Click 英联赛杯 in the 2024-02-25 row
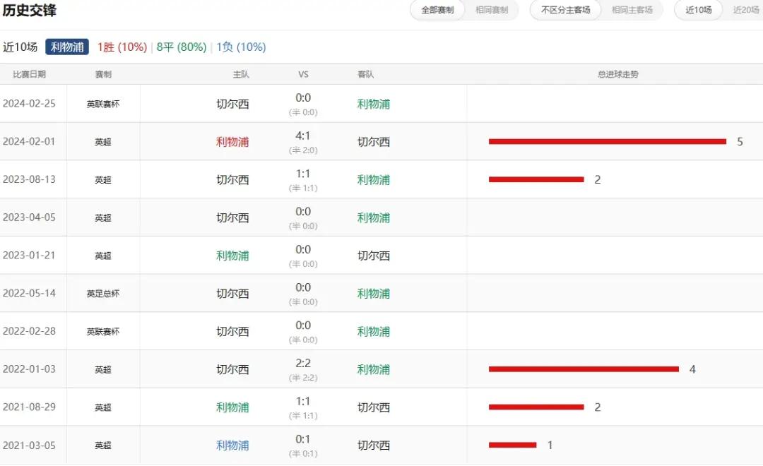Viewport: 763px width, 466px height. [x=103, y=104]
